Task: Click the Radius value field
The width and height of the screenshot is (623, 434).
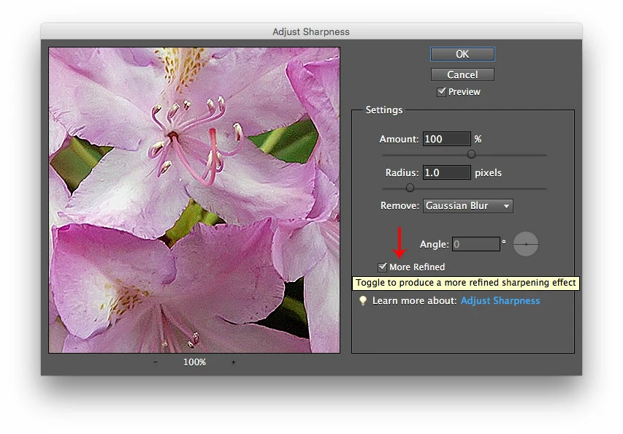Action: [x=446, y=173]
